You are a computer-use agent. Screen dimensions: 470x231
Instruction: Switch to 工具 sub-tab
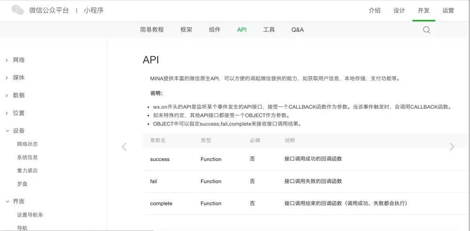(269, 30)
